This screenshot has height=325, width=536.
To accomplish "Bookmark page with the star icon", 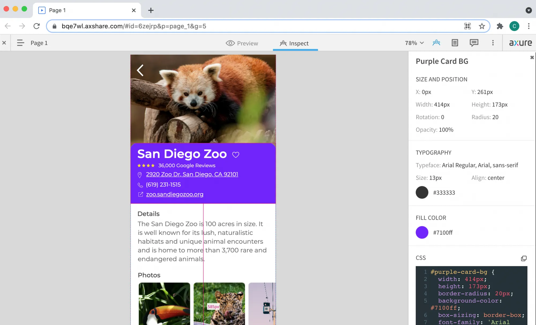I will (x=482, y=26).
